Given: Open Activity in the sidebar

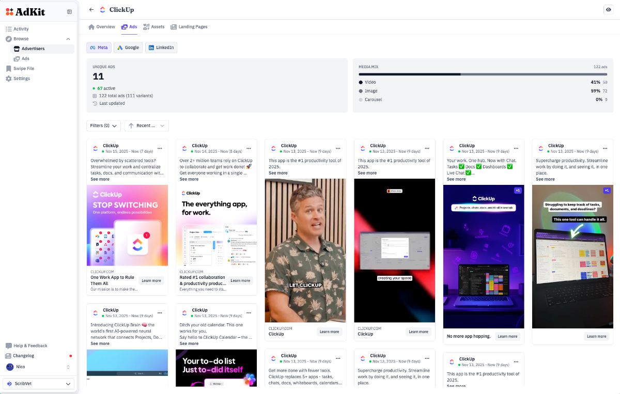Looking at the screenshot, I should (x=21, y=29).
